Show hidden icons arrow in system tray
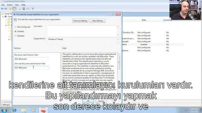Image resolution: width=202 pixels, height=113 pixels. coord(182,110)
